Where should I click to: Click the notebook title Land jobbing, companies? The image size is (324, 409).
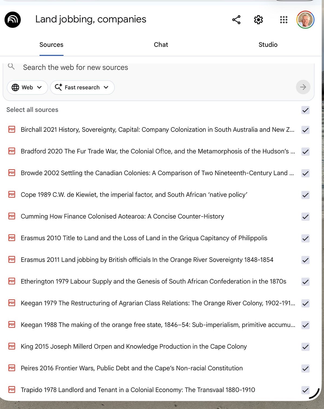pyautogui.click(x=91, y=19)
